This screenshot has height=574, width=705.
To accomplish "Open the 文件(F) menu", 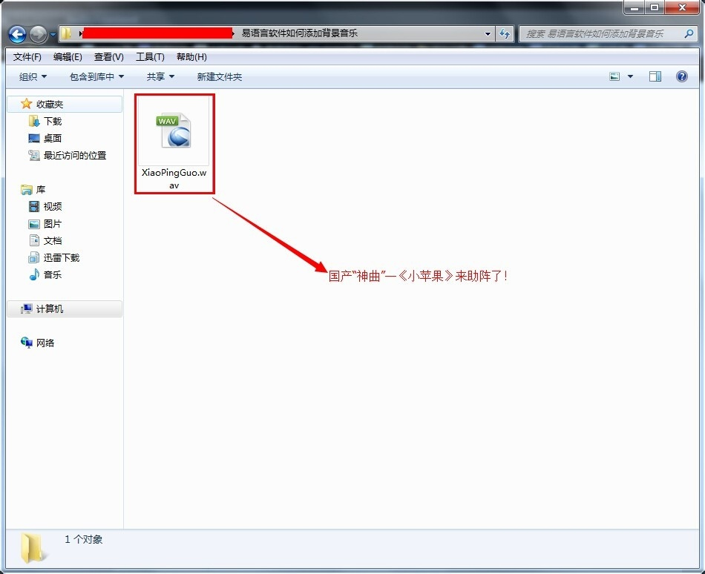I will coord(27,57).
